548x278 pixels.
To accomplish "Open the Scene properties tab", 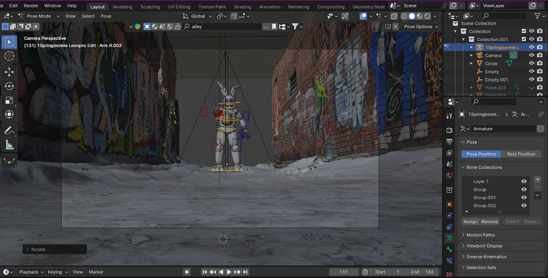I will point(449,164).
